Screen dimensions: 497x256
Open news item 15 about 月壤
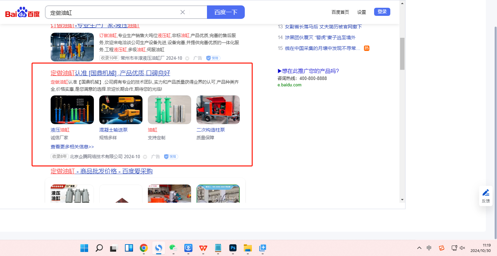tap(322, 48)
